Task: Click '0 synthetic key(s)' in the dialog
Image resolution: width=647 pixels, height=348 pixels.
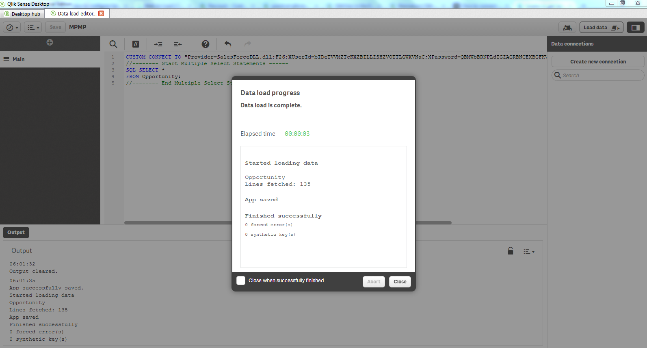Action: [x=270, y=235]
